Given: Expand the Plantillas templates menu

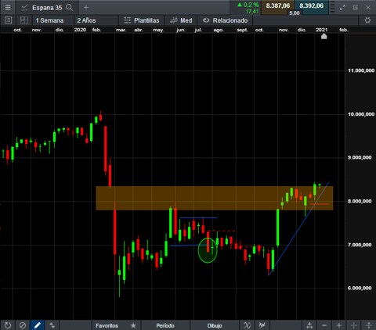Looking at the screenshot, I should tap(142, 20).
